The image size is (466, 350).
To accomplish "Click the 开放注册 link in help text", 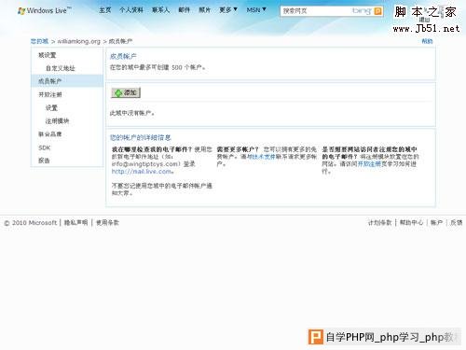I will coord(369,164).
